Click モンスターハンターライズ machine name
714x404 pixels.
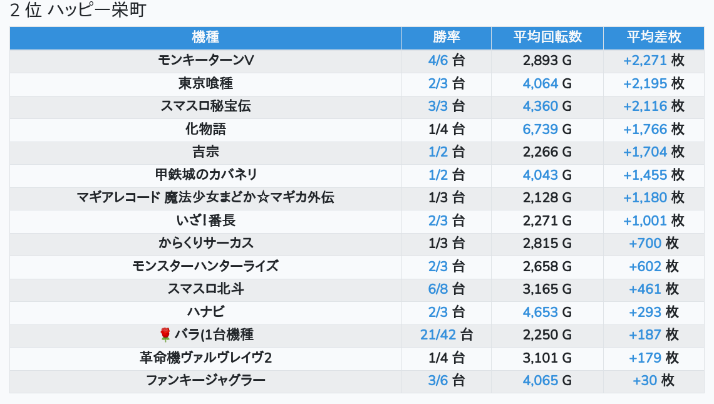pos(205,266)
